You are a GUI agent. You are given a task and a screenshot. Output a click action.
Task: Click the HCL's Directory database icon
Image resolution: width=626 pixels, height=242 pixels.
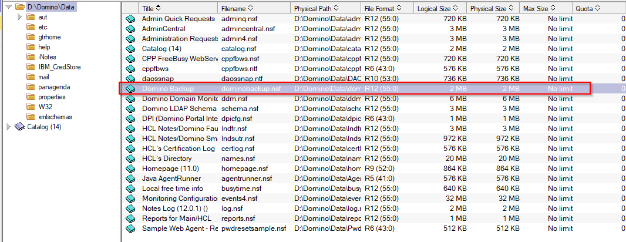click(130, 159)
